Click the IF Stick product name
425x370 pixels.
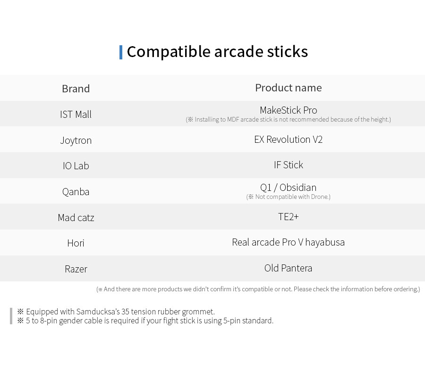click(x=289, y=164)
